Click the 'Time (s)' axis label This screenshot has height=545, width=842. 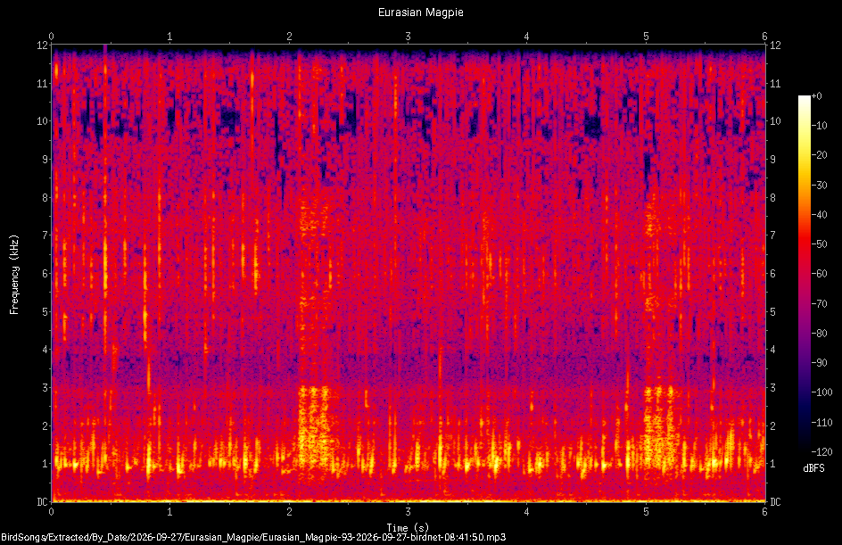408,528
